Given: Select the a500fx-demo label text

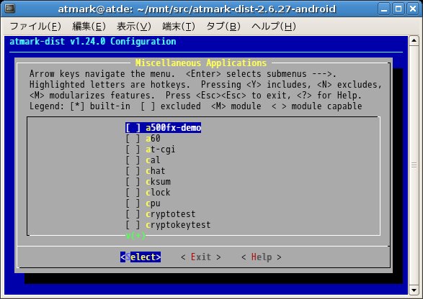Looking at the screenshot, I should (174, 127).
